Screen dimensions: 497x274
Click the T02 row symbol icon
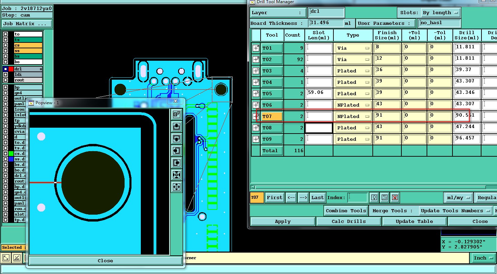(256, 59)
